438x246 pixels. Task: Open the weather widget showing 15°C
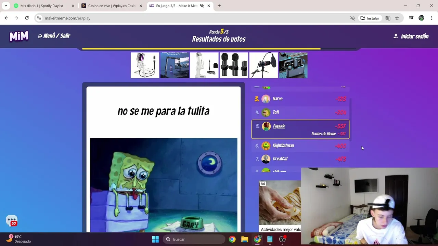pyautogui.click(x=19, y=239)
